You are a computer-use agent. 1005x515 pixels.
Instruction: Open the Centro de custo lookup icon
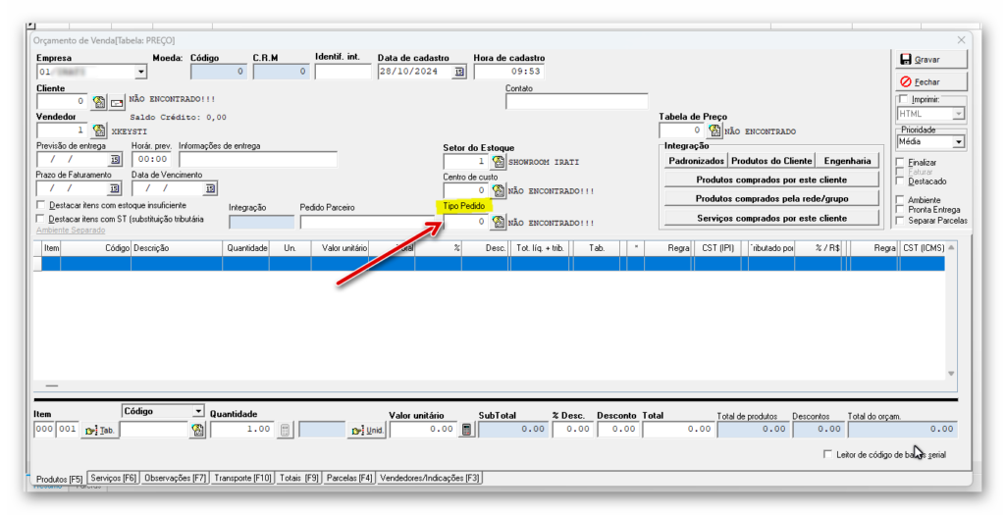tap(498, 190)
